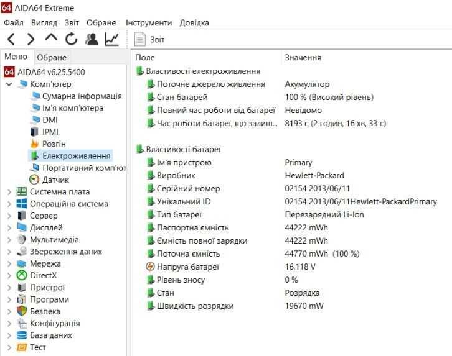Screen dimensions: 452x356
Task: Open the Звіт menu in menu bar
Action: coord(72,23)
